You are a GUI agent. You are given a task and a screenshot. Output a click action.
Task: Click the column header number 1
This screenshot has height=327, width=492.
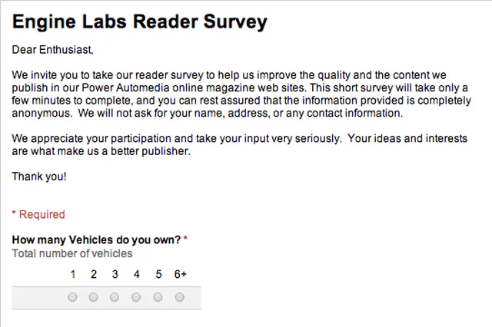(x=72, y=274)
